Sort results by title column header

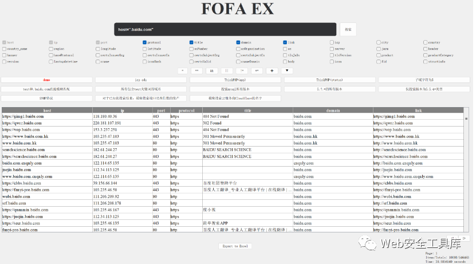coord(247,111)
